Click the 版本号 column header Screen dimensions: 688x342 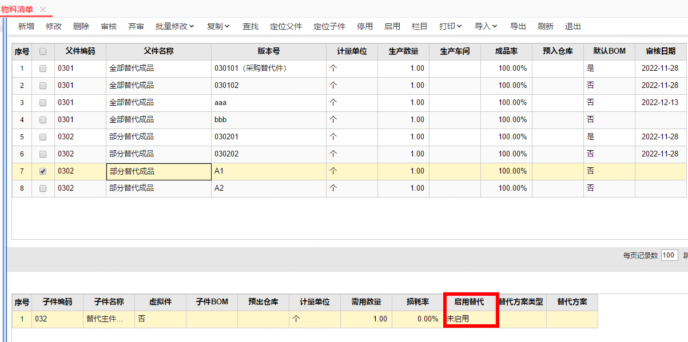269,51
